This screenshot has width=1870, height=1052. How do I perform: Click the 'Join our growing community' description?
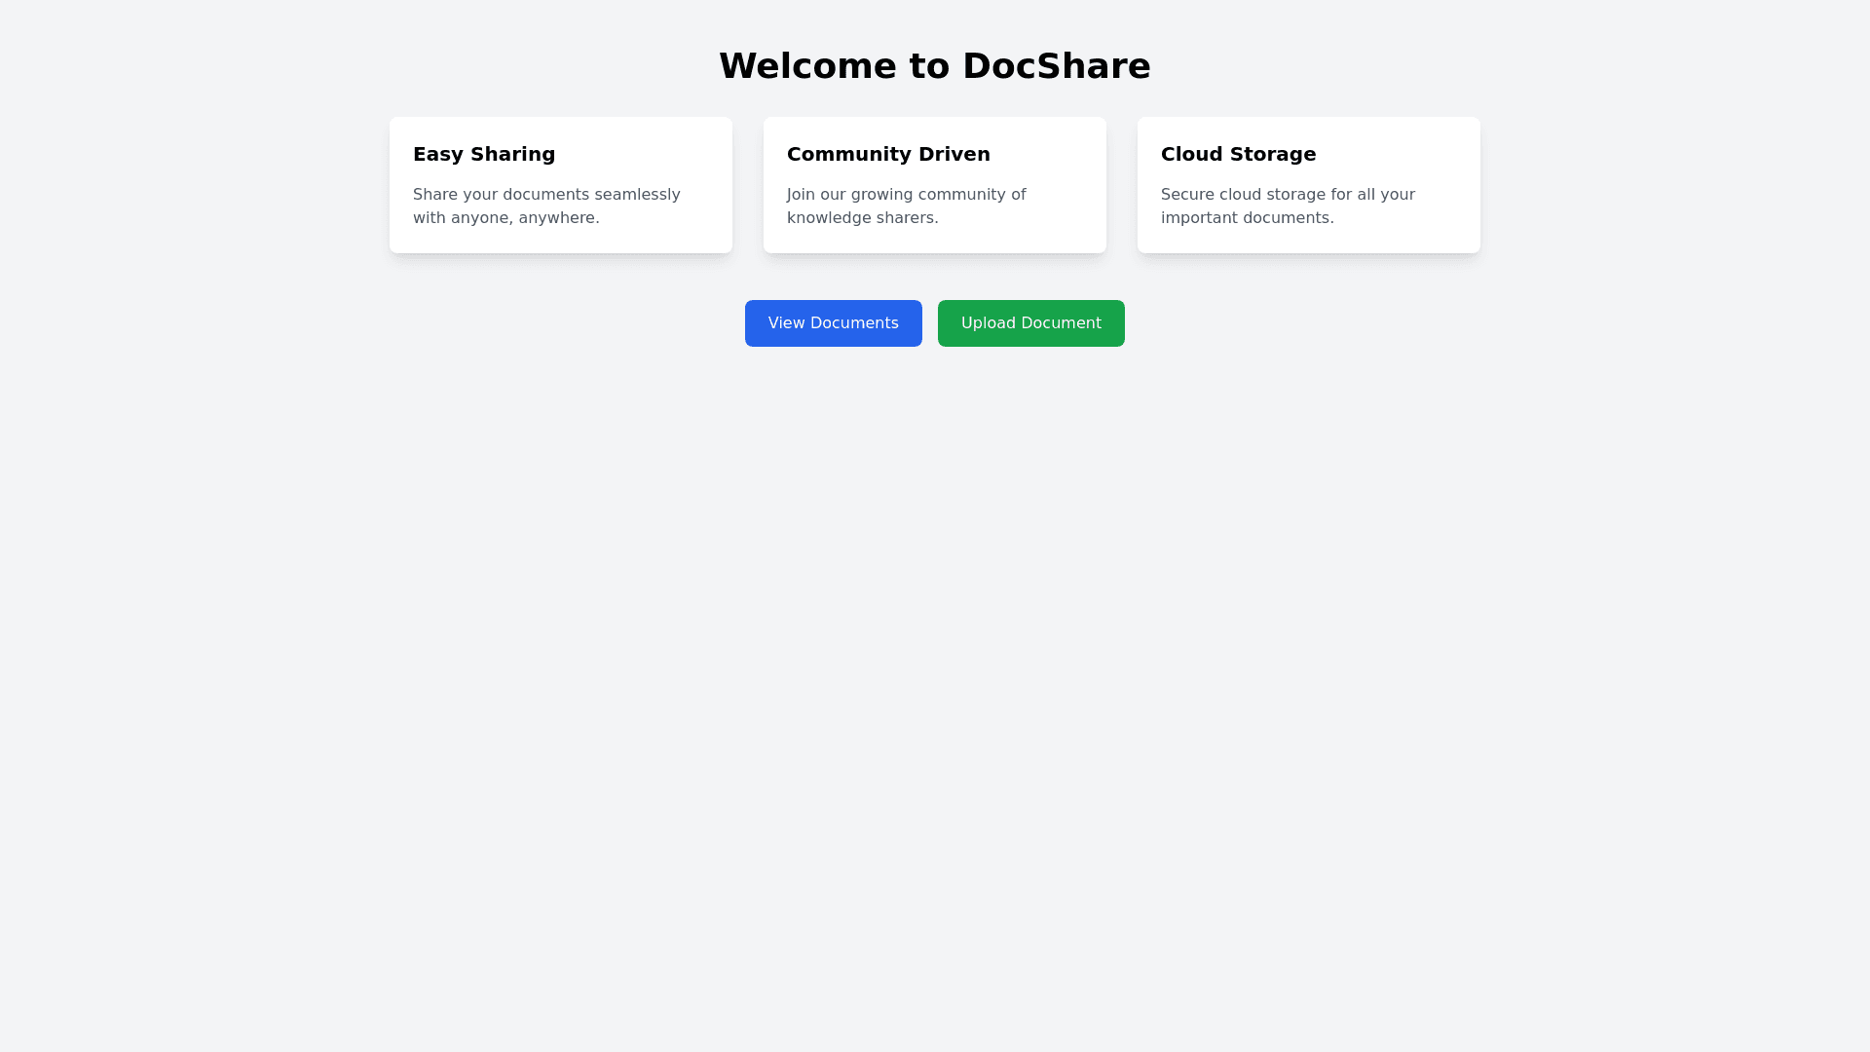click(906, 195)
